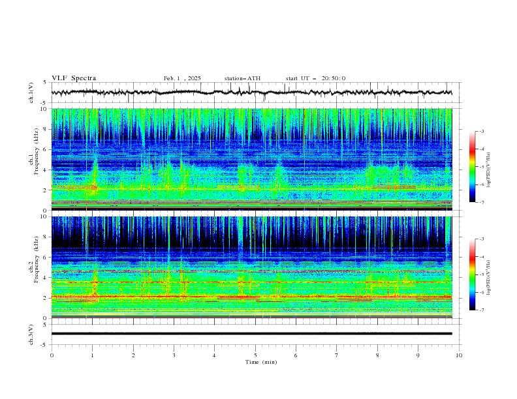517x399 pixels.
Task: Click time axis tick label "0"
Action: tap(52, 355)
